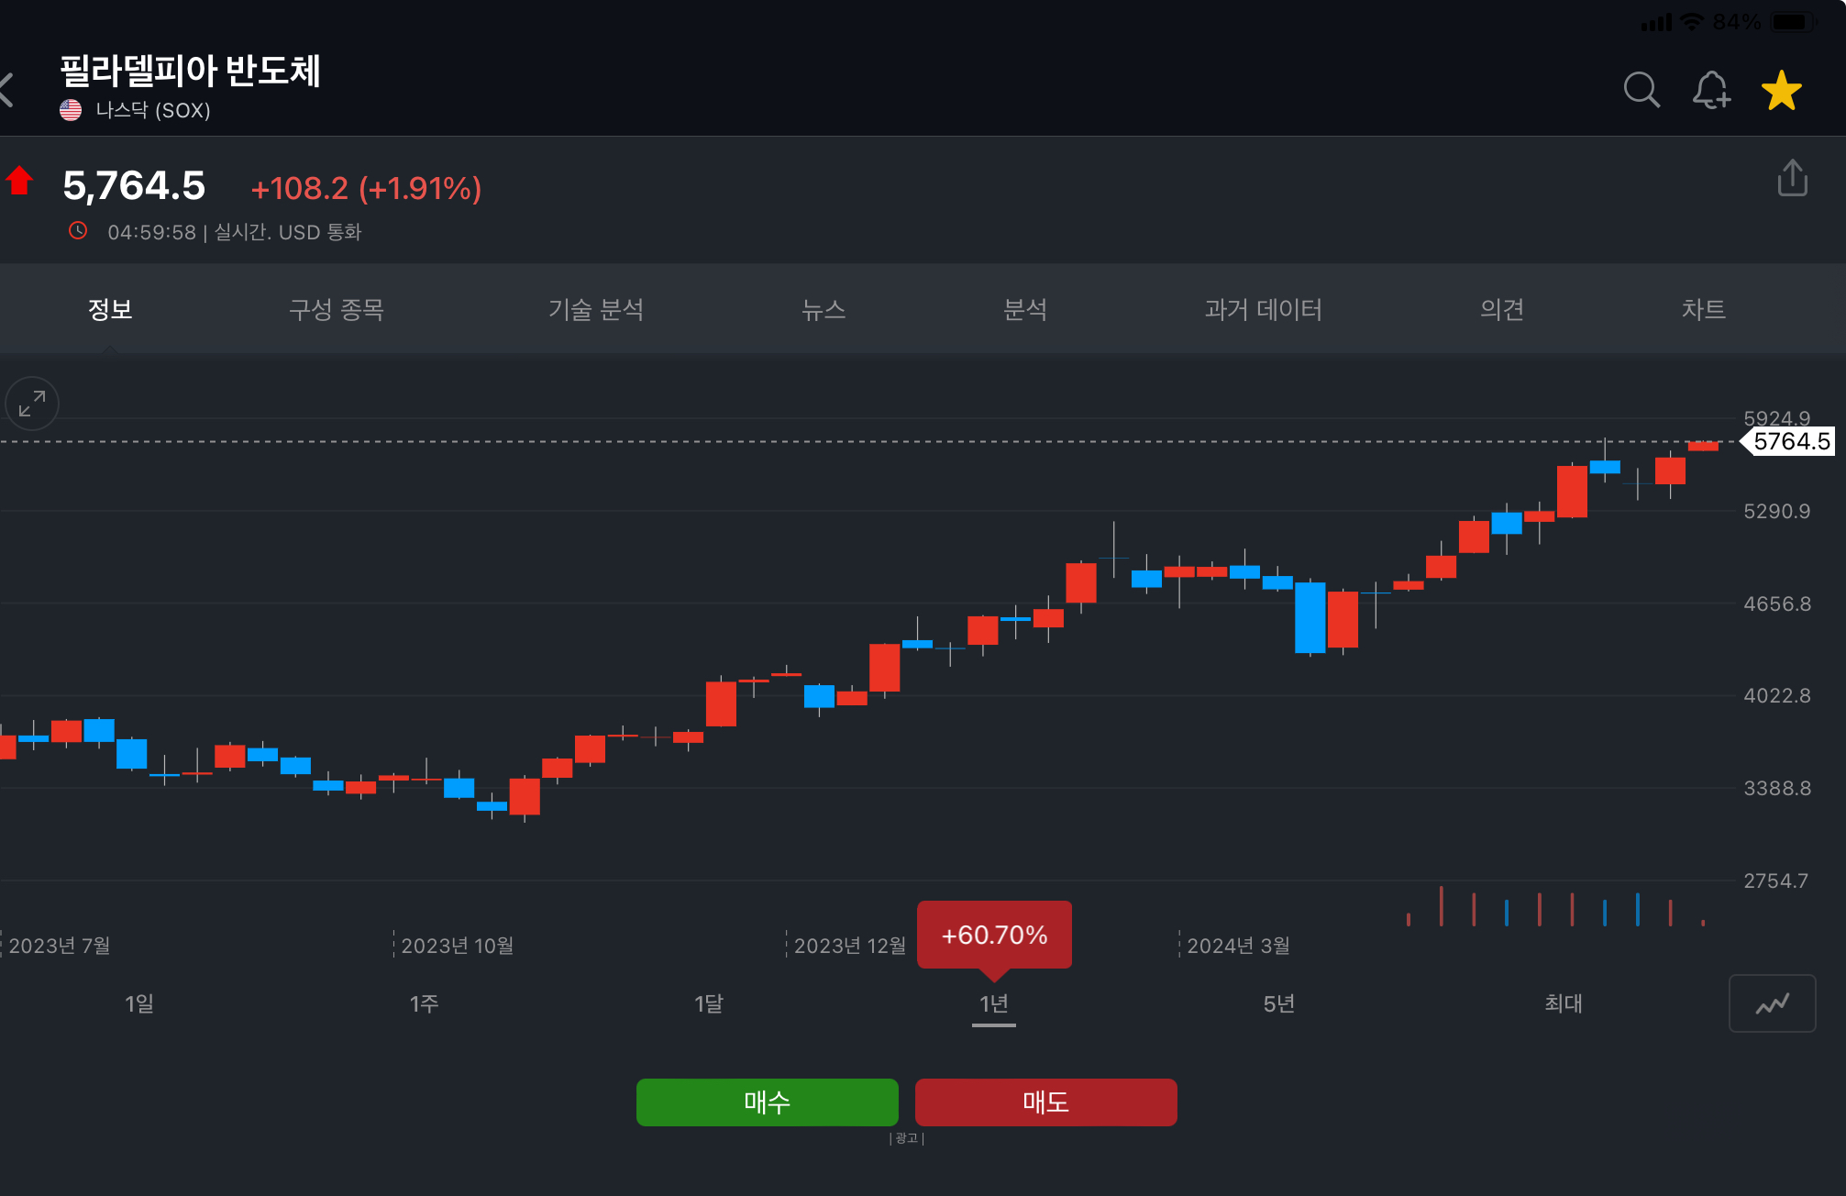Screen dimensions: 1846x1196
Task: Go to the 분석 tab
Action: click(x=1025, y=309)
